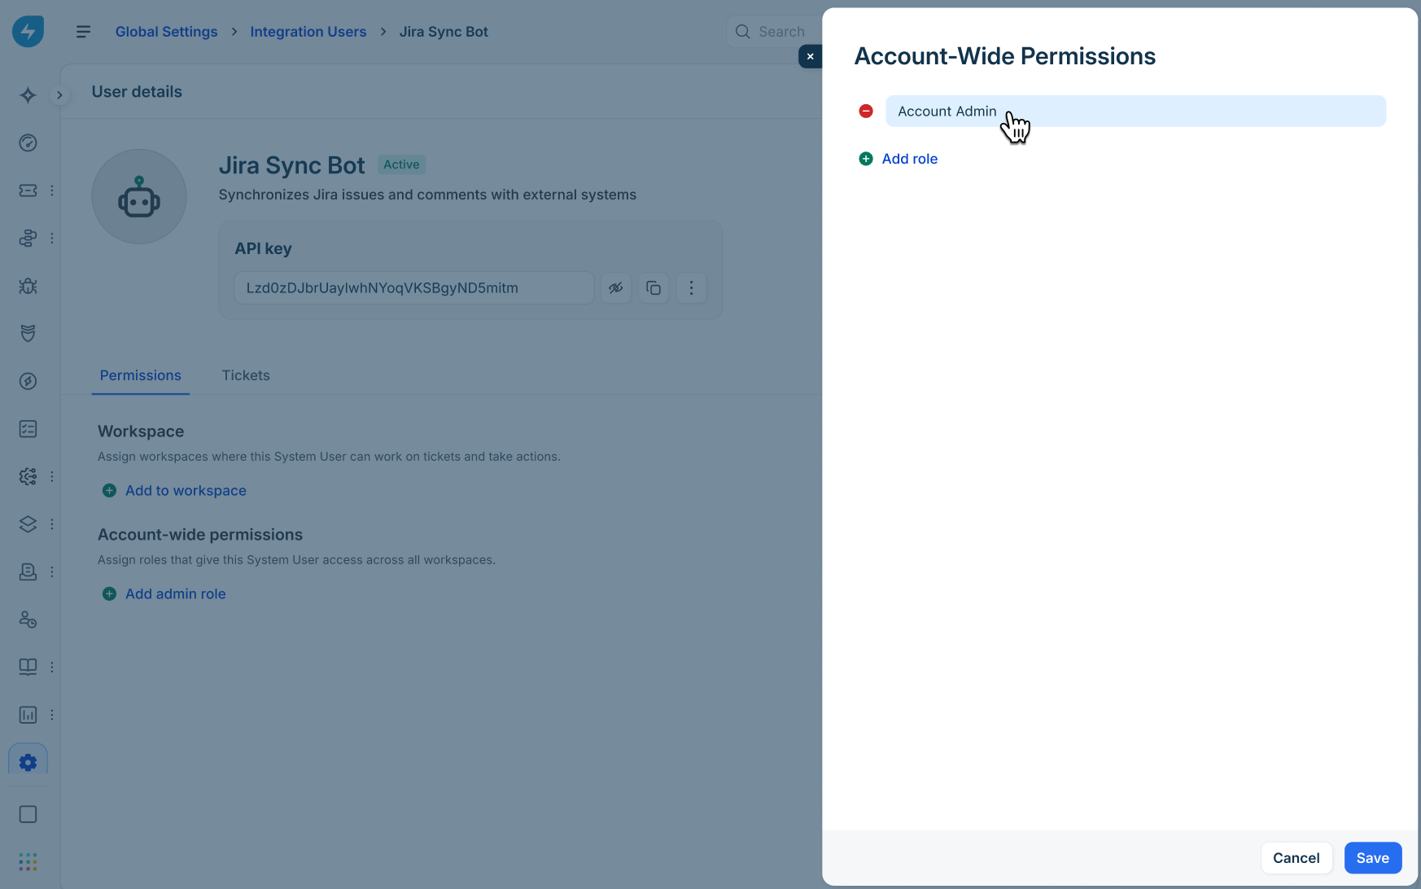Open the workflow signpost icon in sidebar
The width and height of the screenshot is (1421, 889).
tap(28, 239)
